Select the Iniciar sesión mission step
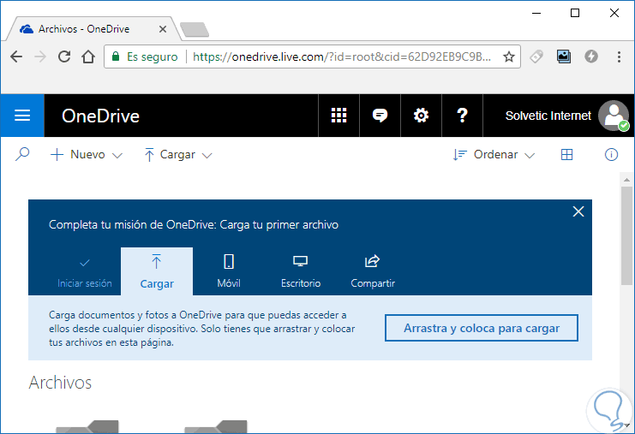The image size is (635, 434). pyautogui.click(x=85, y=272)
